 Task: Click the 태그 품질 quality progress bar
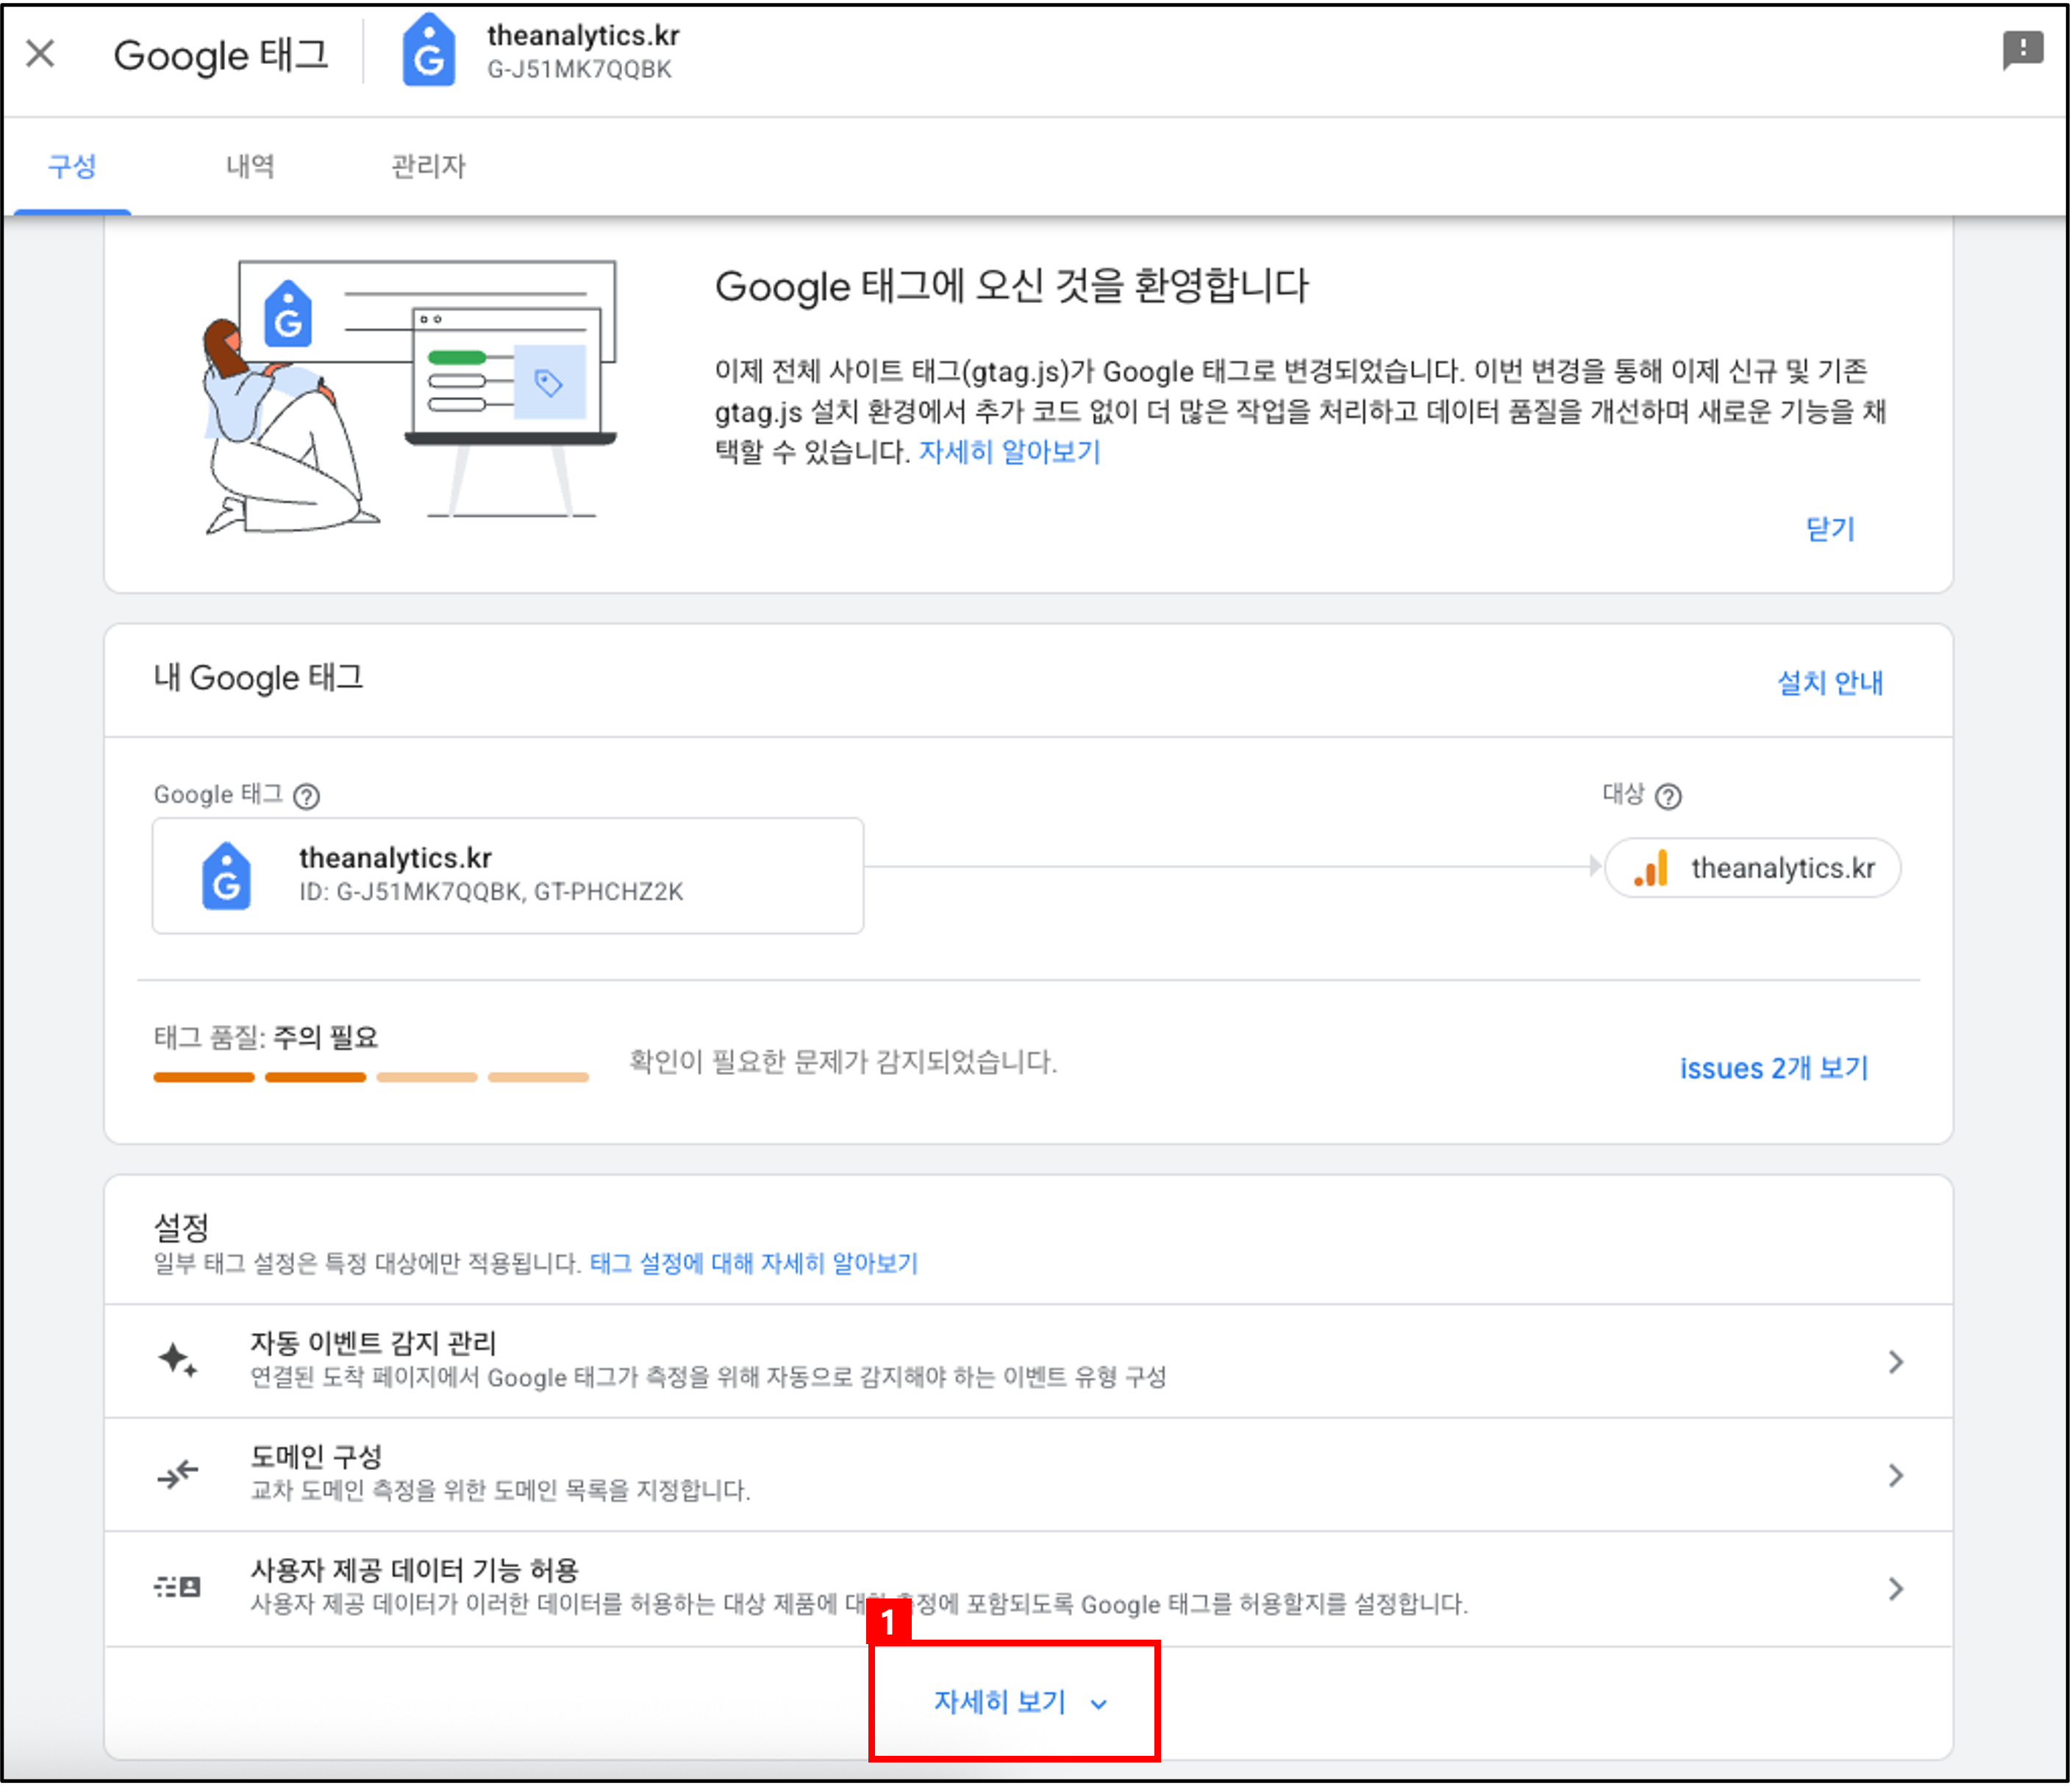(371, 1077)
